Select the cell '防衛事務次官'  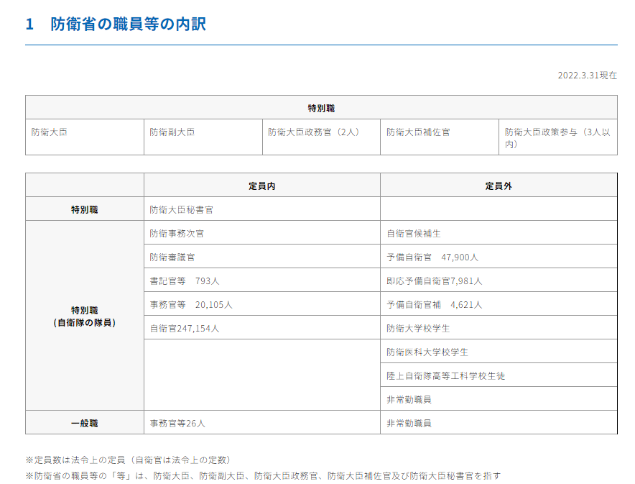(262, 233)
